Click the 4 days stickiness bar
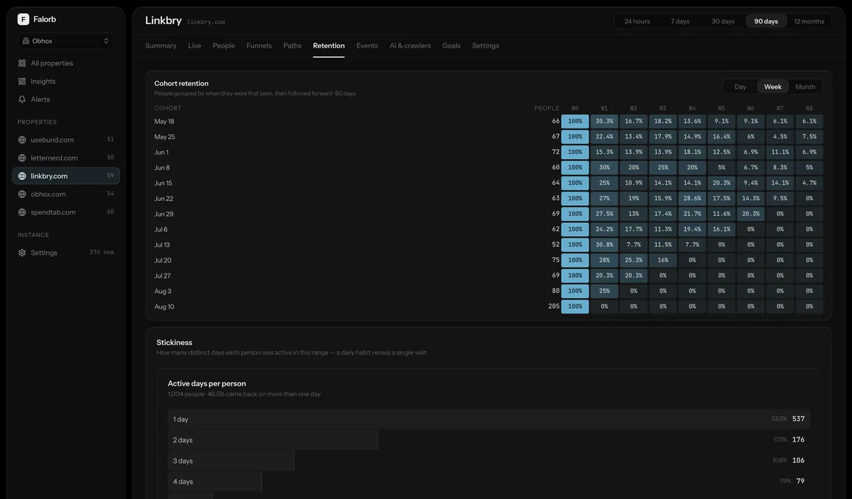The height and width of the screenshot is (499, 852). pyautogui.click(x=215, y=481)
